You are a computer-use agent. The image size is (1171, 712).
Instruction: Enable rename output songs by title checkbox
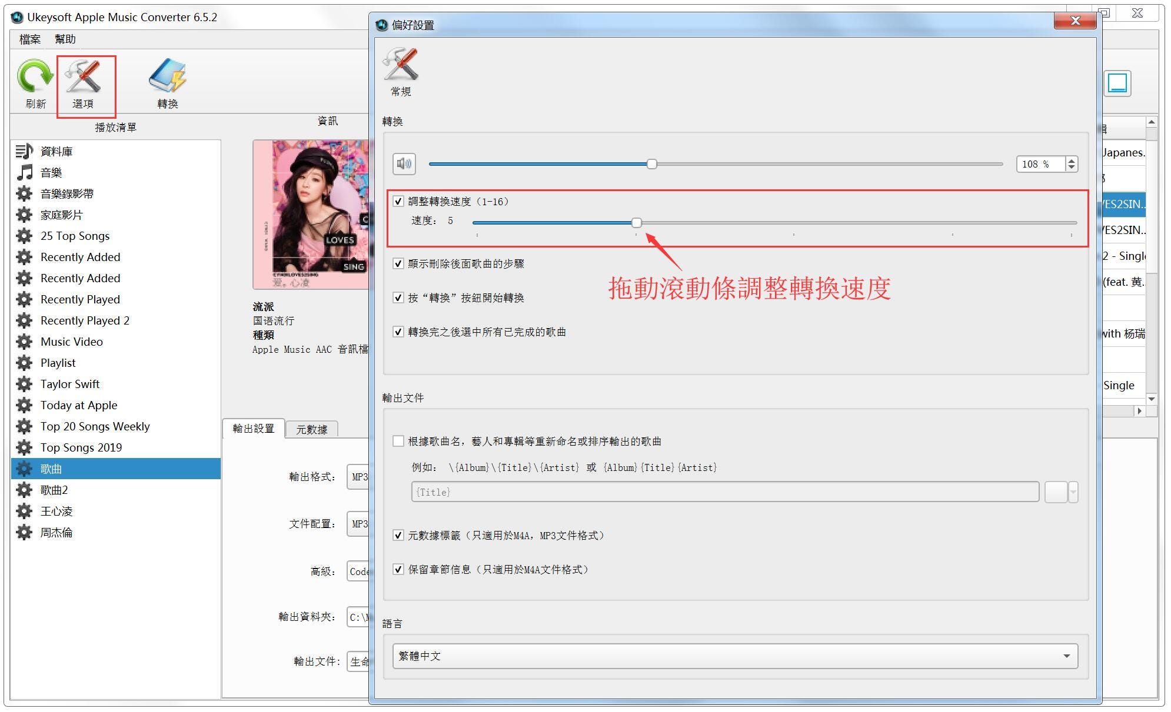click(x=398, y=441)
